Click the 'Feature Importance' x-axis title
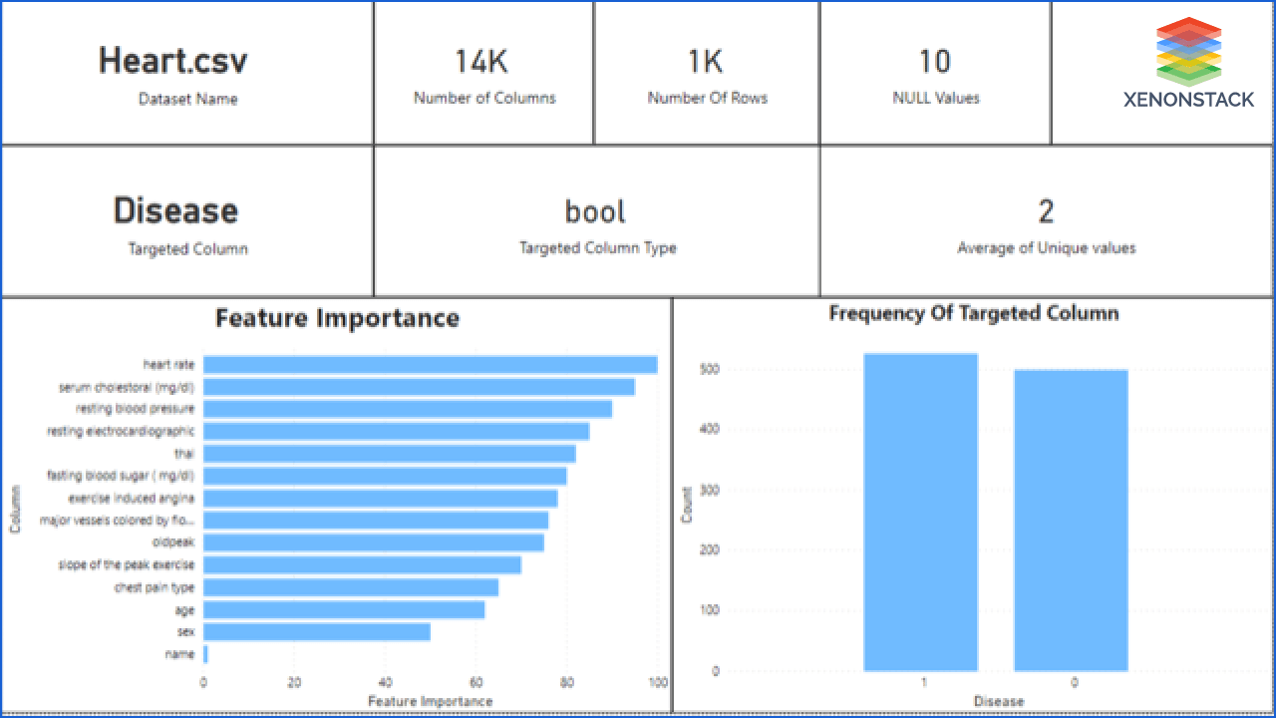This screenshot has height=718, width=1276. (431, 701)
